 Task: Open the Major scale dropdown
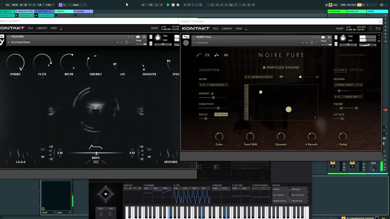pos(79,5)
